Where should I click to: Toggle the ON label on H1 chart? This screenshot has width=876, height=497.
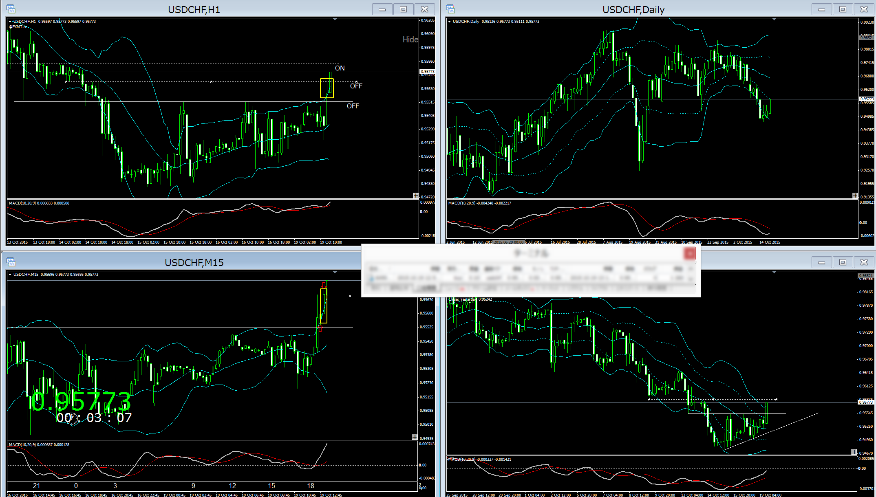pyautogui.click(x=340, y=68)
